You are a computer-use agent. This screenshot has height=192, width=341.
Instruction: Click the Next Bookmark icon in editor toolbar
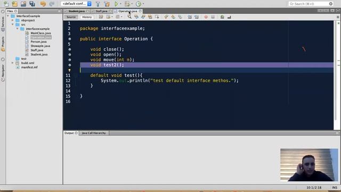(173, 17)
